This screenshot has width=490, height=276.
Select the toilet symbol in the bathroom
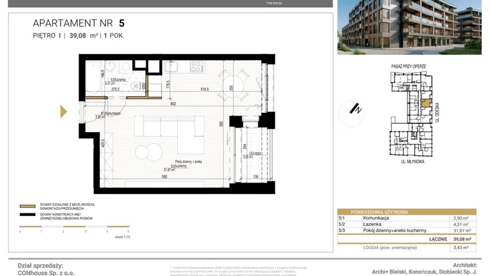[x=138, y=86]
